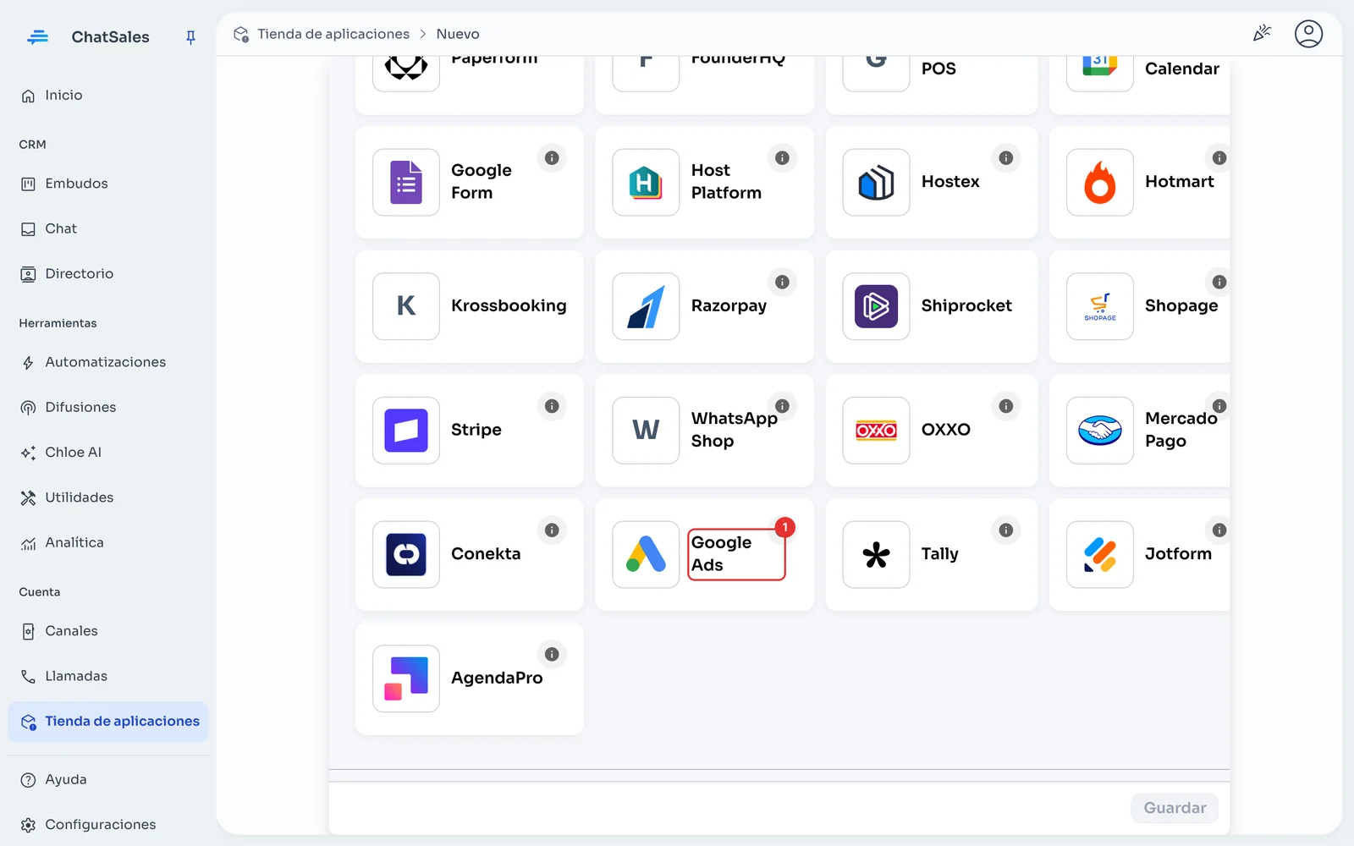
Task: Show info for AgendaPro app
Action: pyautogui.click(x=552, y=654)
